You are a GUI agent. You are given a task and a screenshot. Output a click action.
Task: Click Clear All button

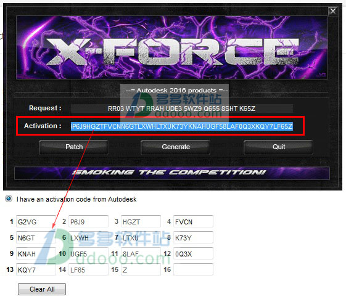pos(42,289)
